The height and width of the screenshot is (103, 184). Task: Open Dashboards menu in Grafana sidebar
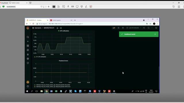(x=28, y=46)
